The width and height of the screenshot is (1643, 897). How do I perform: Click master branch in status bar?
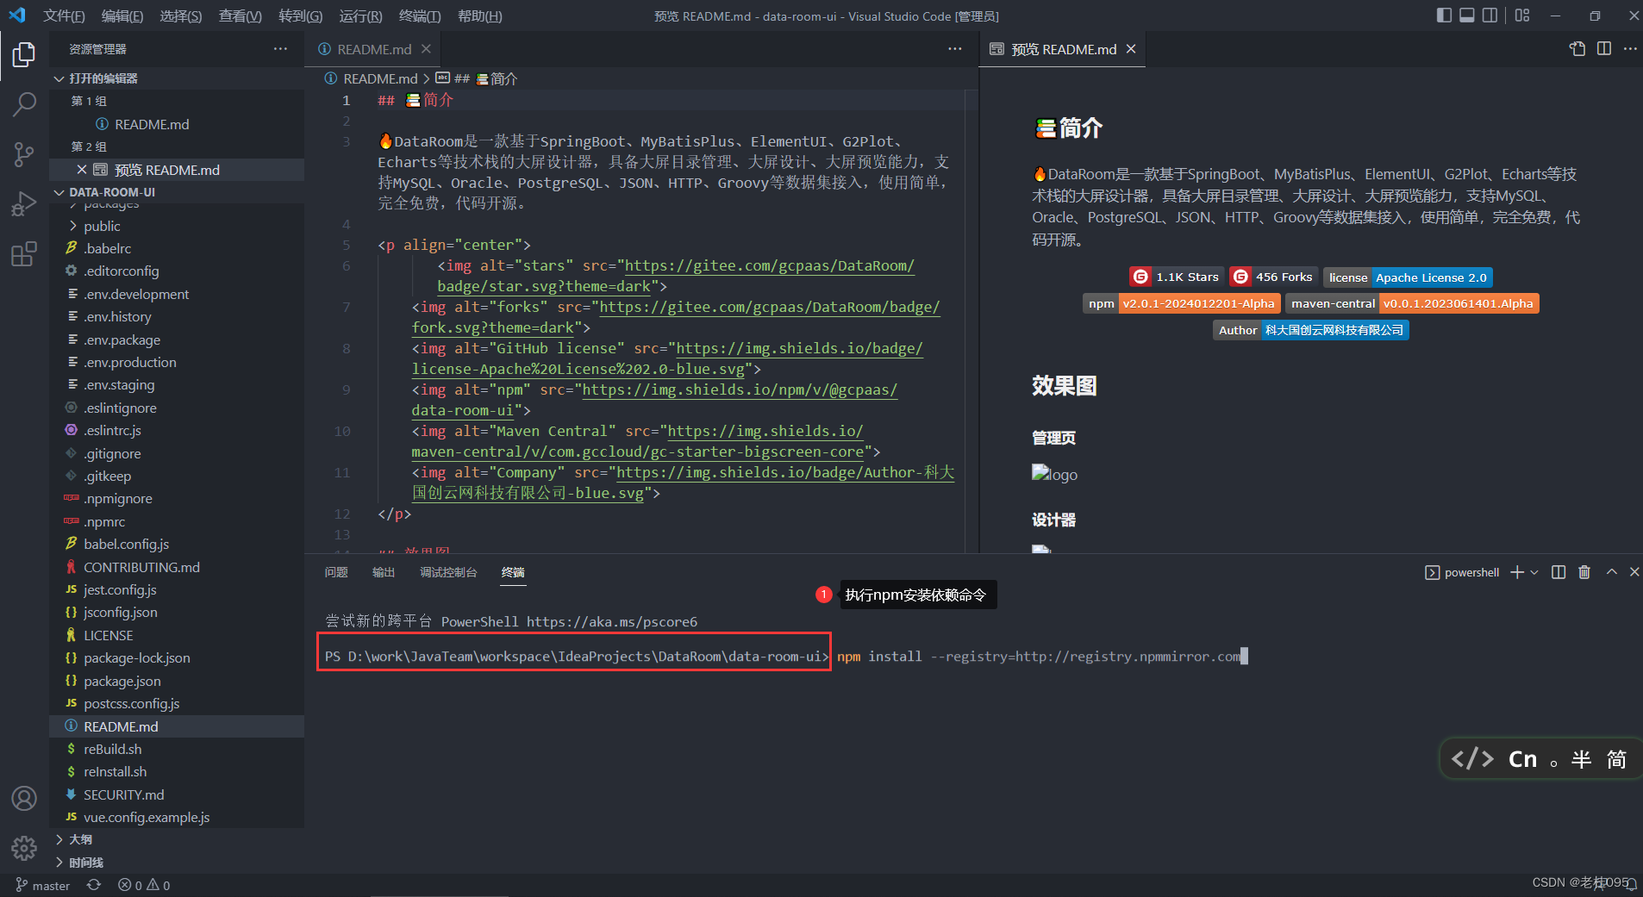[x=43, y=885]
